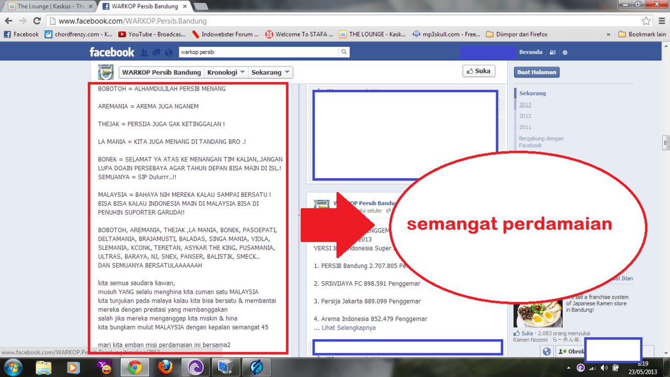The width and height of the screenshot is (670, 377).
Task: Click Lihat Selengkapnya link
Action: (x=349, y=328)
